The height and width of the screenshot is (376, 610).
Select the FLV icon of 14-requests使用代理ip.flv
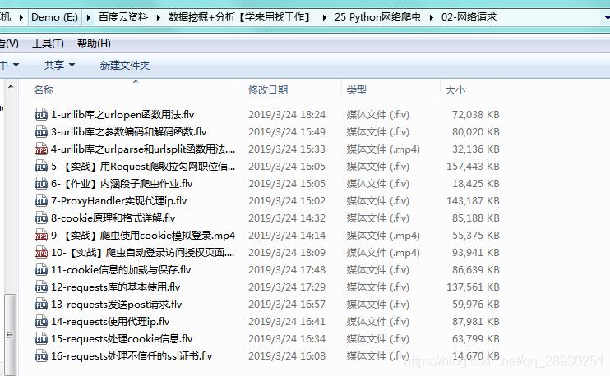pos(41,322)
